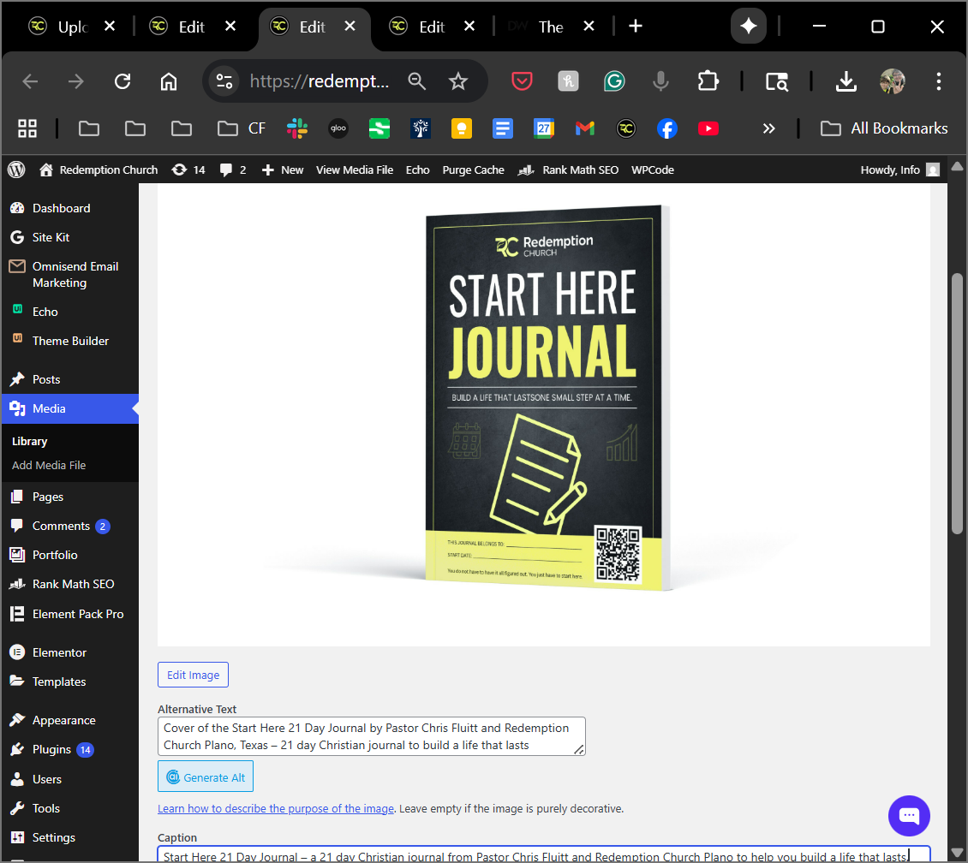Open the YouTube bookmark

click(708, 128)
